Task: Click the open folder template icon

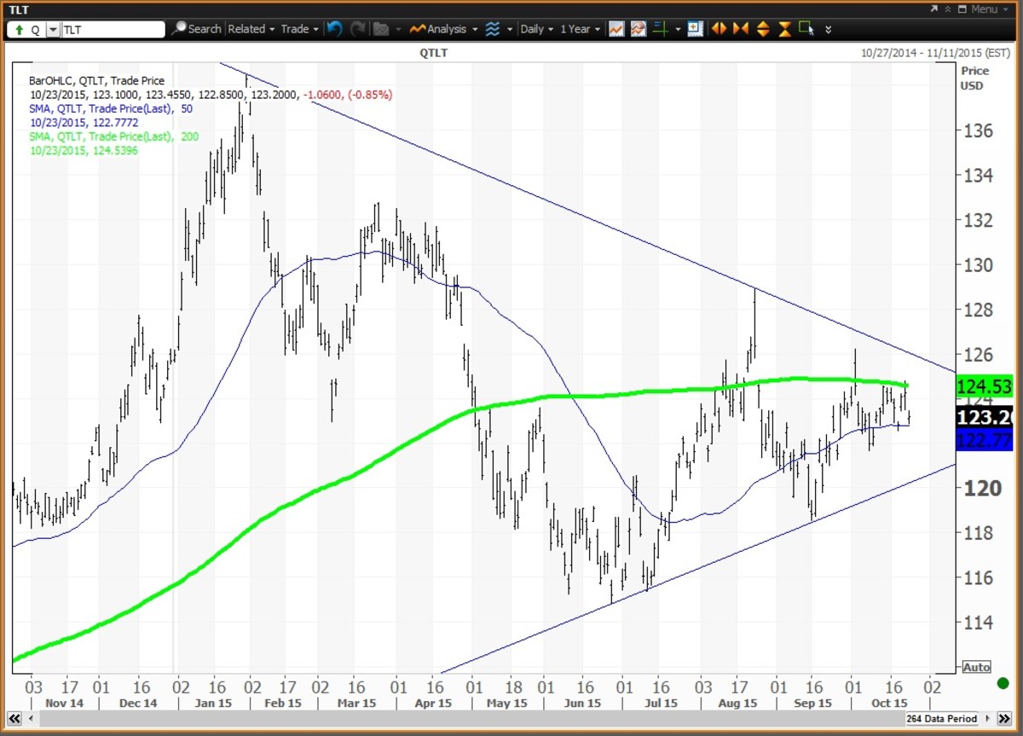Action: pyautogui.click(x=381, y=29)
